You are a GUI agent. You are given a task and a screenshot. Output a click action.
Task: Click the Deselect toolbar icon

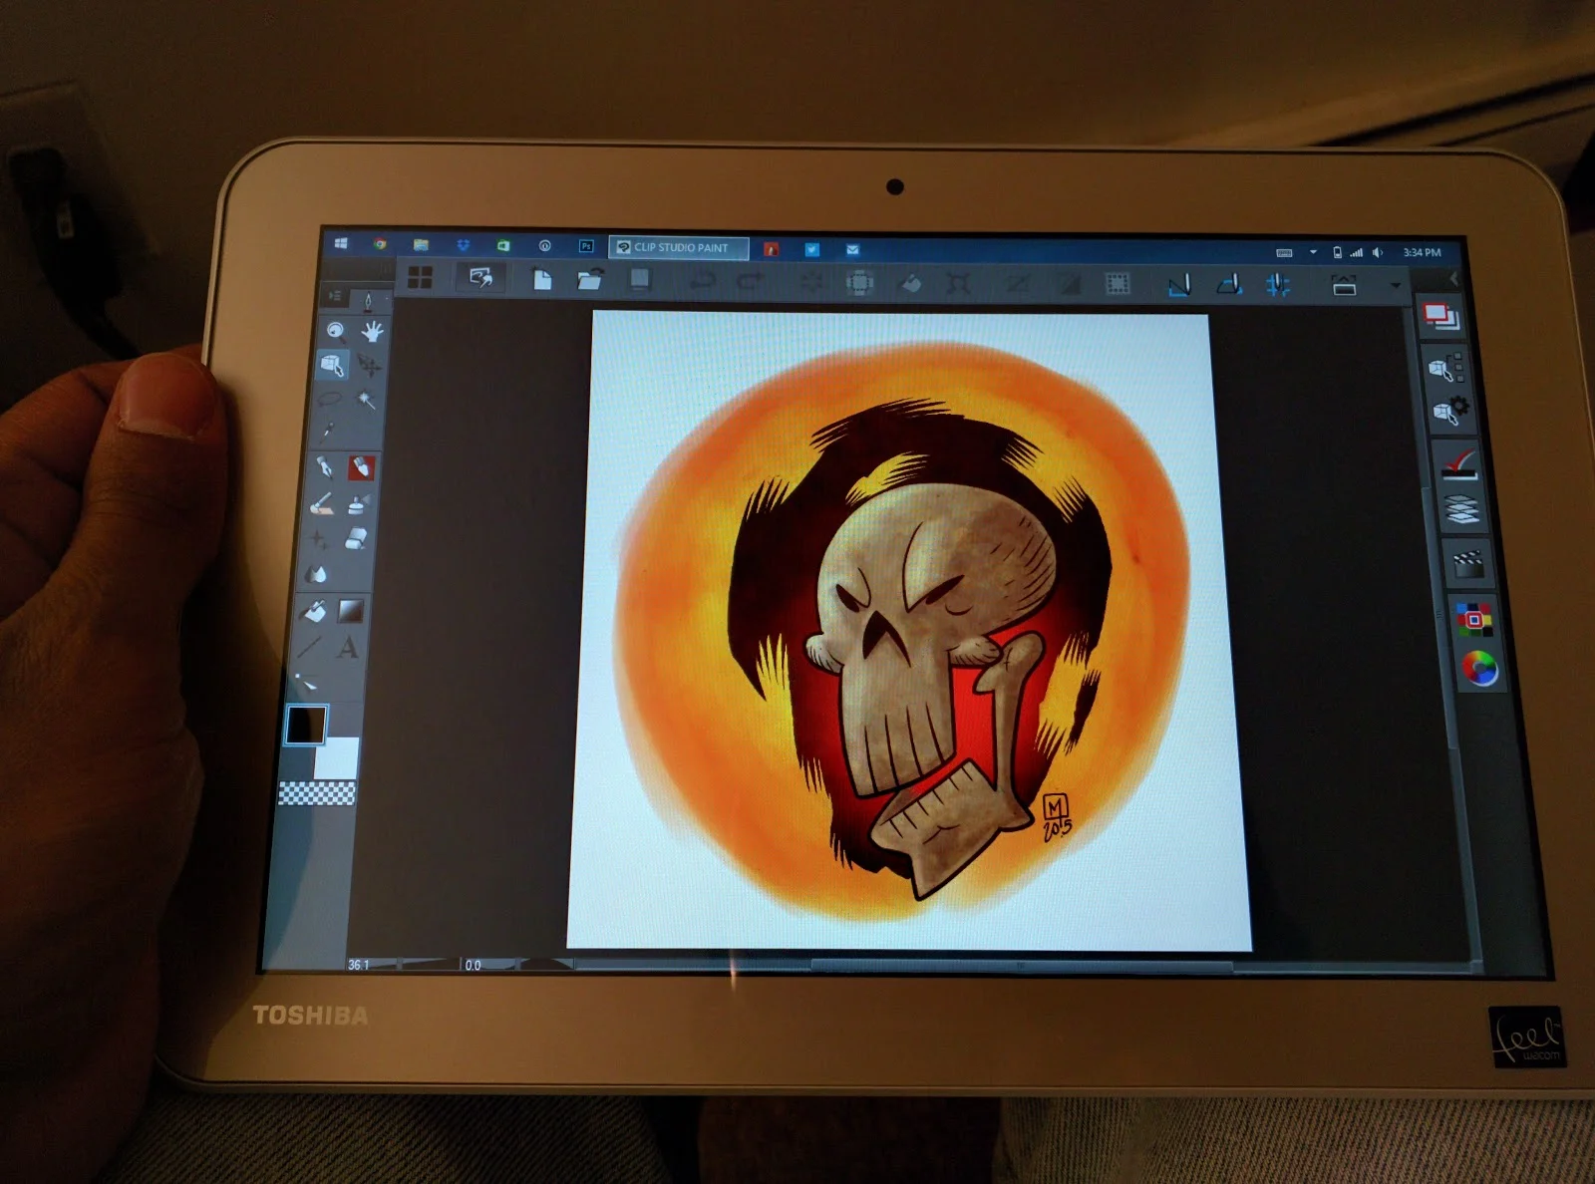[1018, 285]
